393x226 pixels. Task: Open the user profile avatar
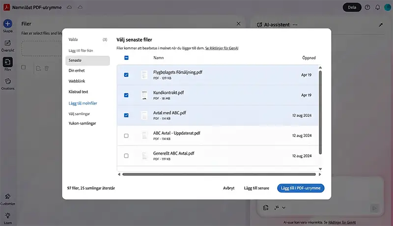388,7
